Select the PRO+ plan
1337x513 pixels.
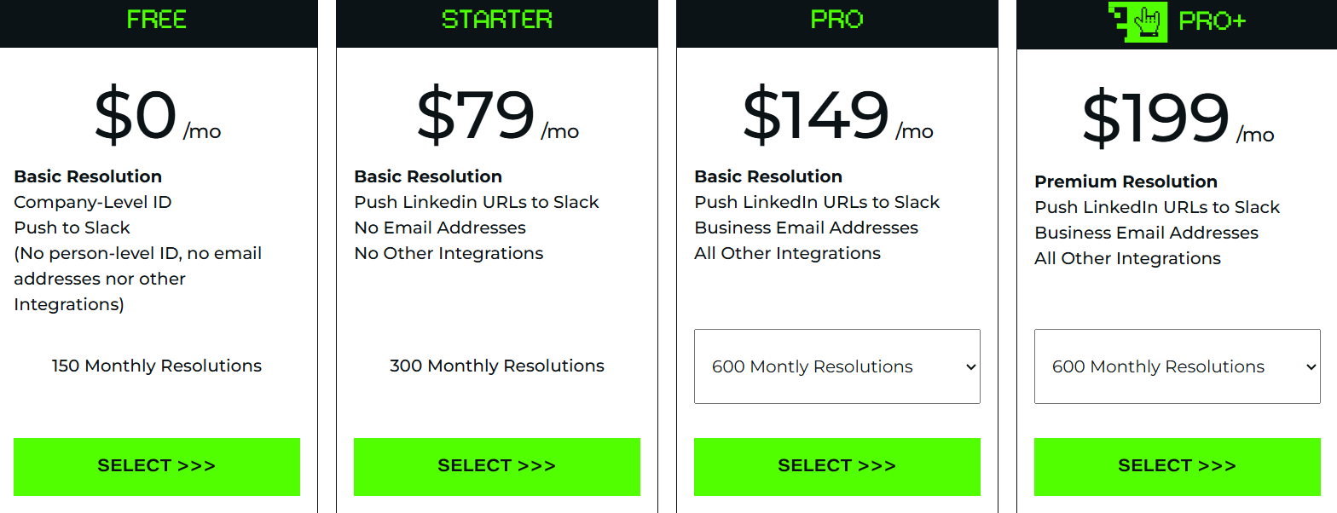point(1177,466)
